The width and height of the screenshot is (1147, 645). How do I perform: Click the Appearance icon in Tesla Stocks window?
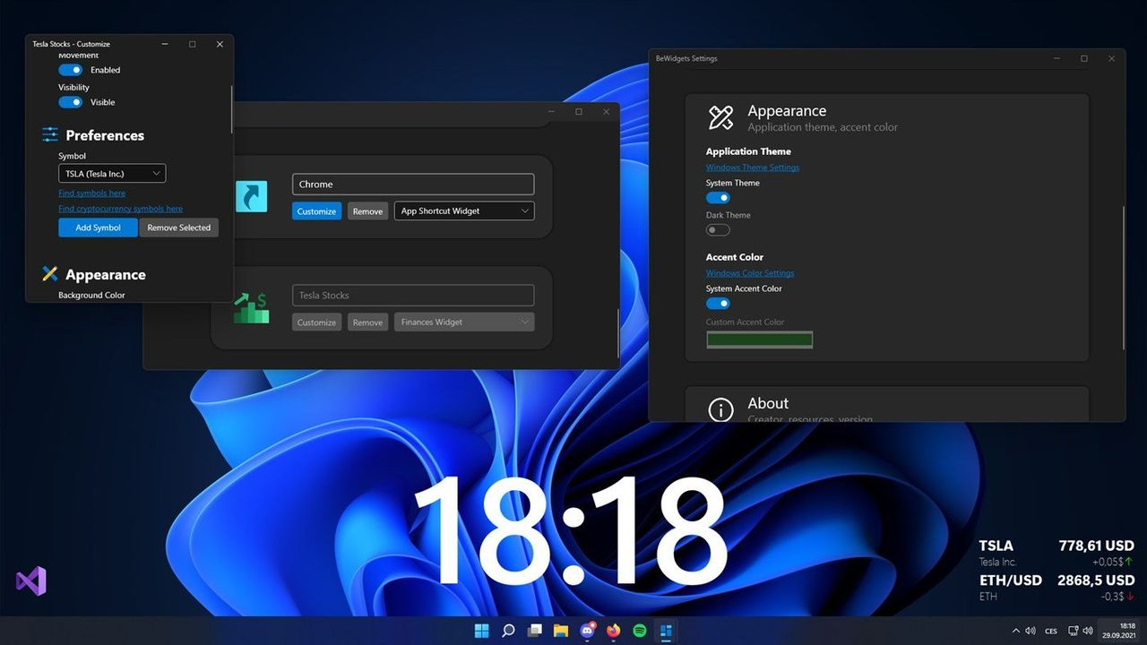[x=50, y=274]
